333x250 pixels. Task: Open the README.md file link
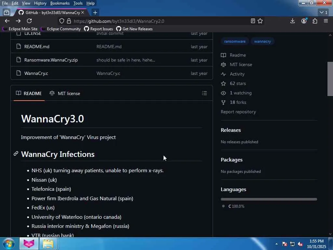tap(37, 47)
